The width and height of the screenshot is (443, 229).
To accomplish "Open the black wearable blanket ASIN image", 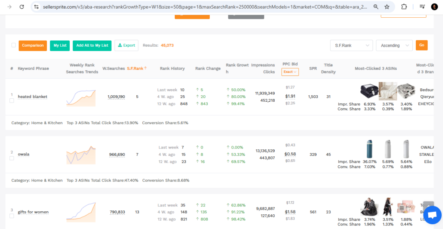I will (369, 207).
